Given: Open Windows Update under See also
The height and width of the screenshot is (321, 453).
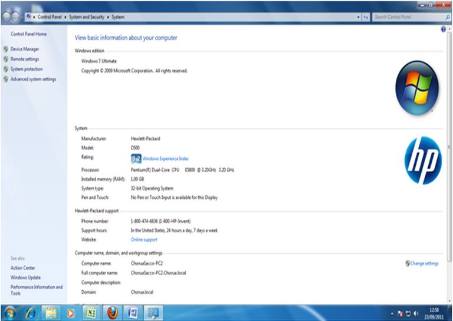Looking at the screenshot, I should [25, 277].
